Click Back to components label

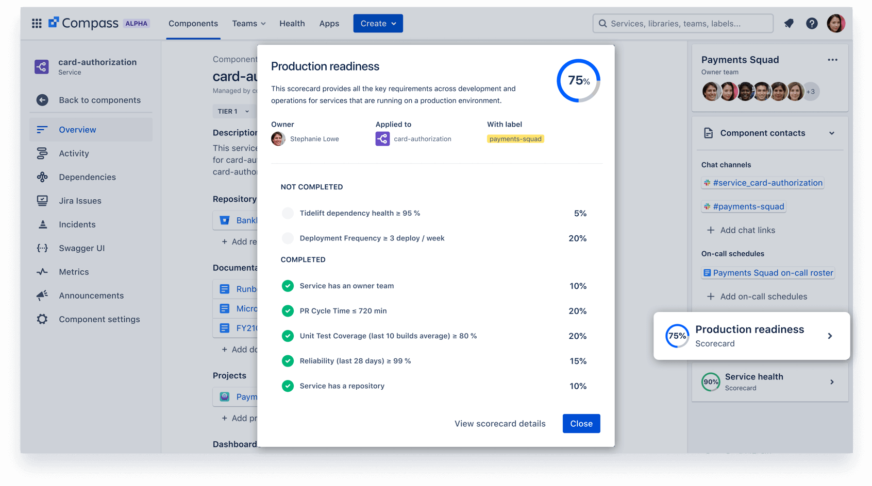point(99,100)
